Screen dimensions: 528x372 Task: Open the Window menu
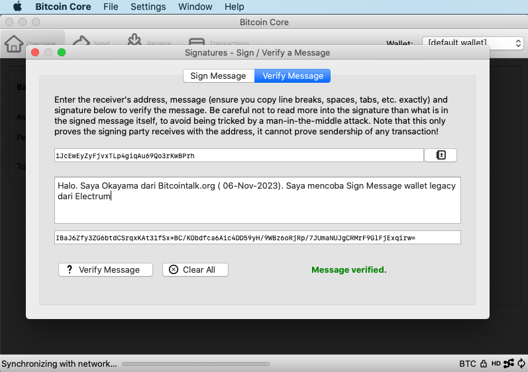195,7
